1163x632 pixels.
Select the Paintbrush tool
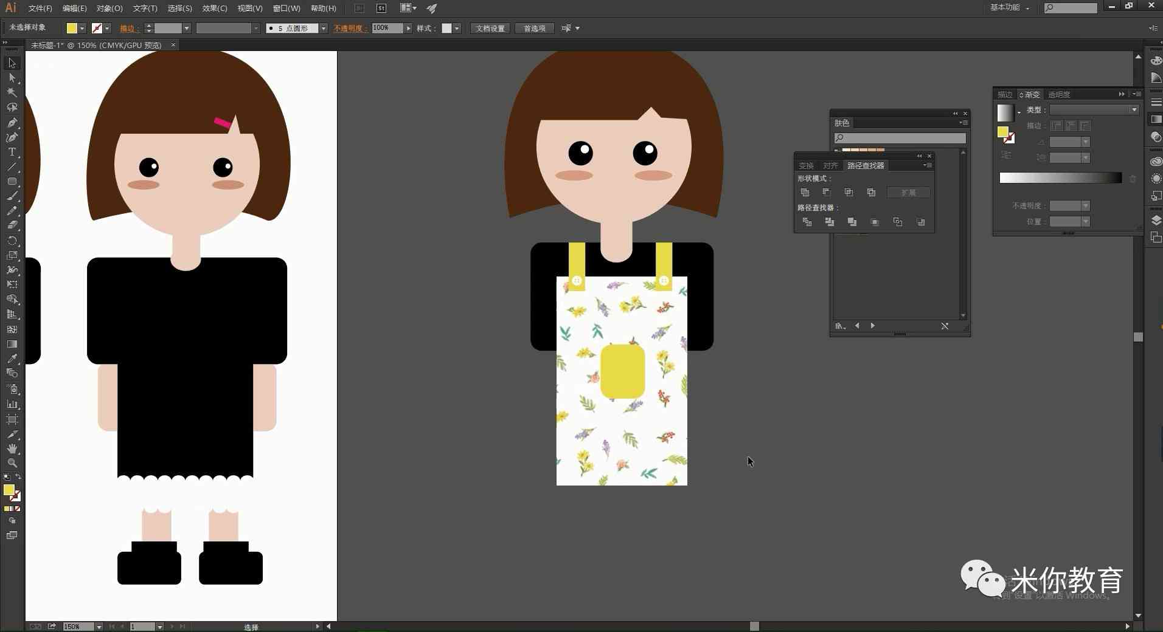12,196
